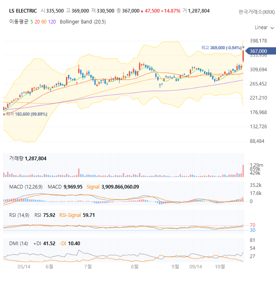Click the LS ELECTRIC stock title
This screenshot has width=276, height=282.
coord(23,11)
